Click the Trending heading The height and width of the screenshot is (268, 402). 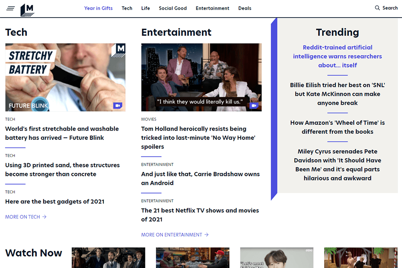point(338,32)
